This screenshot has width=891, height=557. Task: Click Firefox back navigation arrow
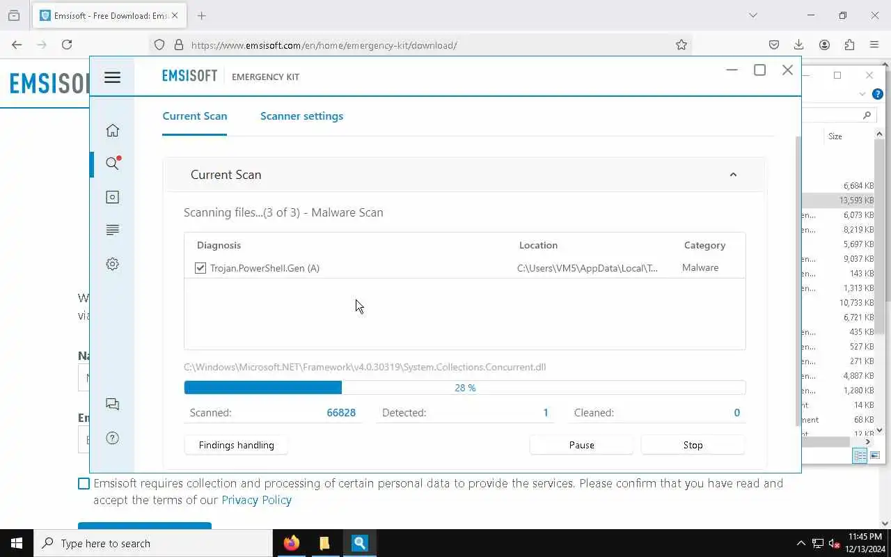click(17, 45)
